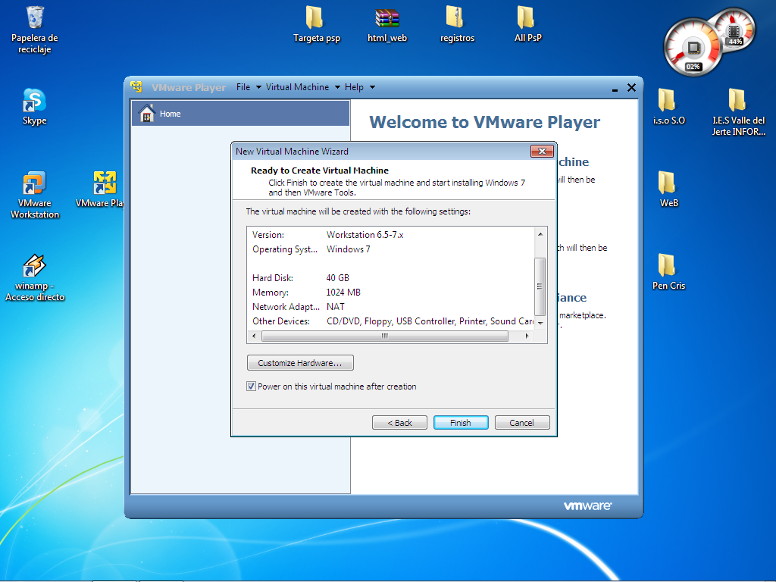Cancel the New Virtual Machine Wizard
The height and width of the screenshot is (582, 776).
tap(521, 423)
